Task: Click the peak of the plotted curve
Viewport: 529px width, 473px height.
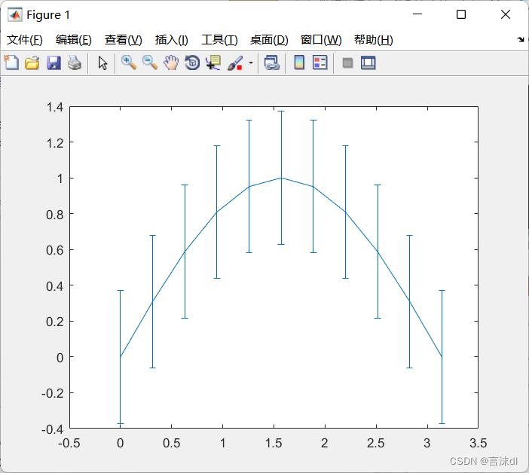Action: pos(281,178)
